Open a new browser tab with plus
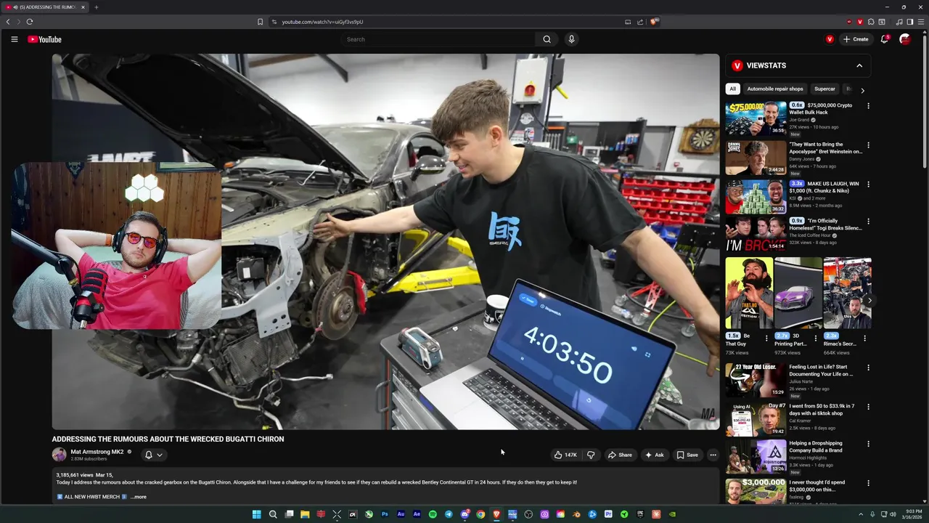The height and width of the screenshot is (523, 929). (96, 7)
